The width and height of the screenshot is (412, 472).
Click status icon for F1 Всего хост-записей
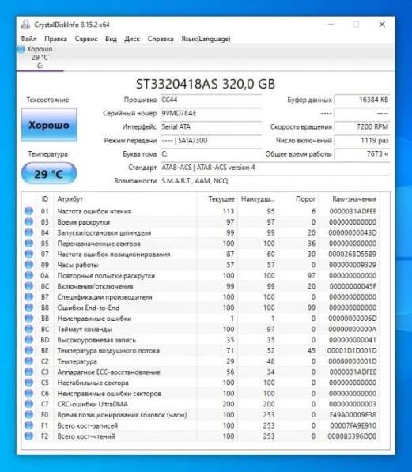(28, 425)
